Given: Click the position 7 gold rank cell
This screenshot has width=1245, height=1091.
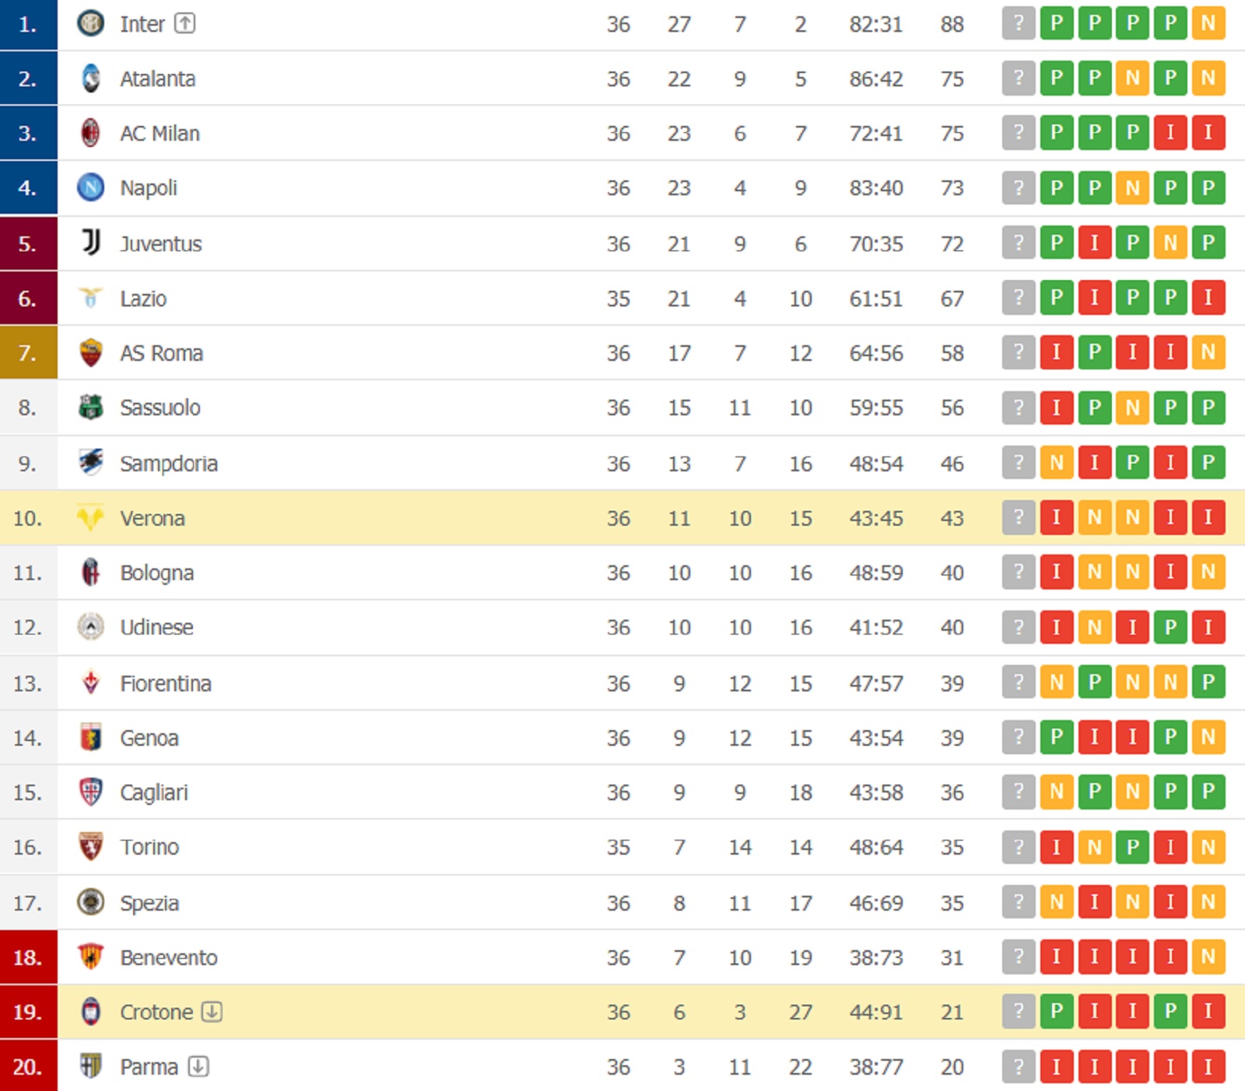Looking at the screenshot, I should tap(28, 353).
